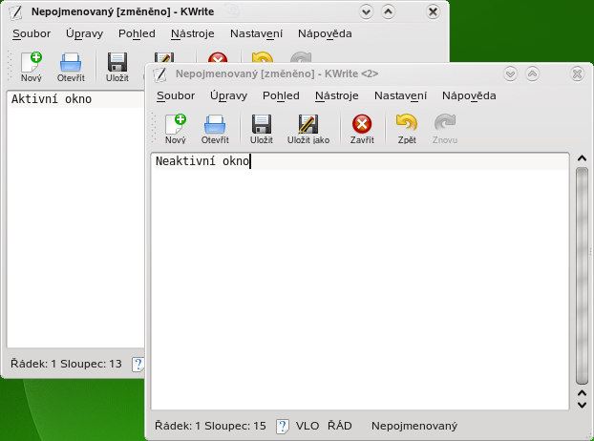Maximize the back KWrite window

pyautogui.click(x=388, y=12)
